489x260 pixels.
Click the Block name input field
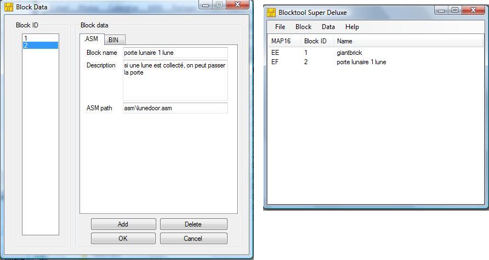click(175, 53)
